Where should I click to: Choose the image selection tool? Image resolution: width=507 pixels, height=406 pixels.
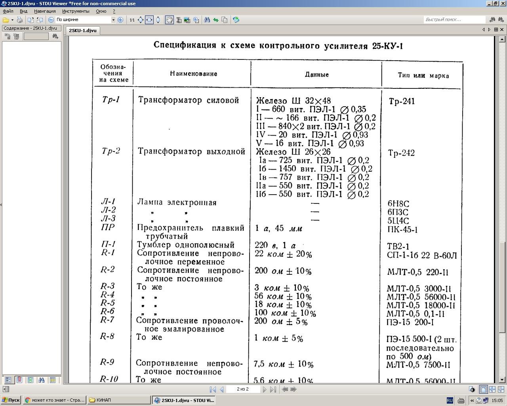[x=187, y=20]
